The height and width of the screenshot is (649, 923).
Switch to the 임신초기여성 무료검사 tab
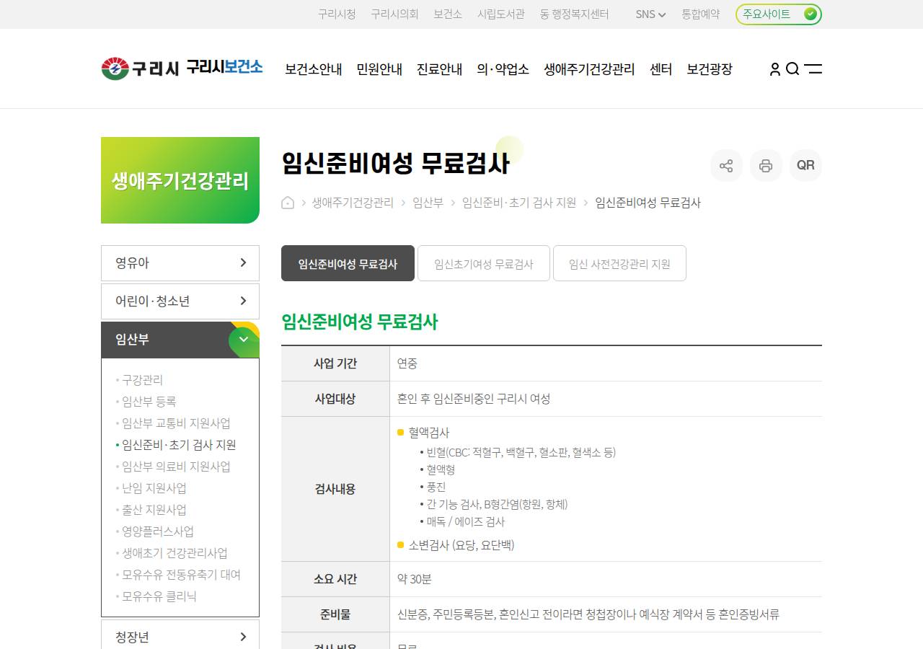pos(484,263)
